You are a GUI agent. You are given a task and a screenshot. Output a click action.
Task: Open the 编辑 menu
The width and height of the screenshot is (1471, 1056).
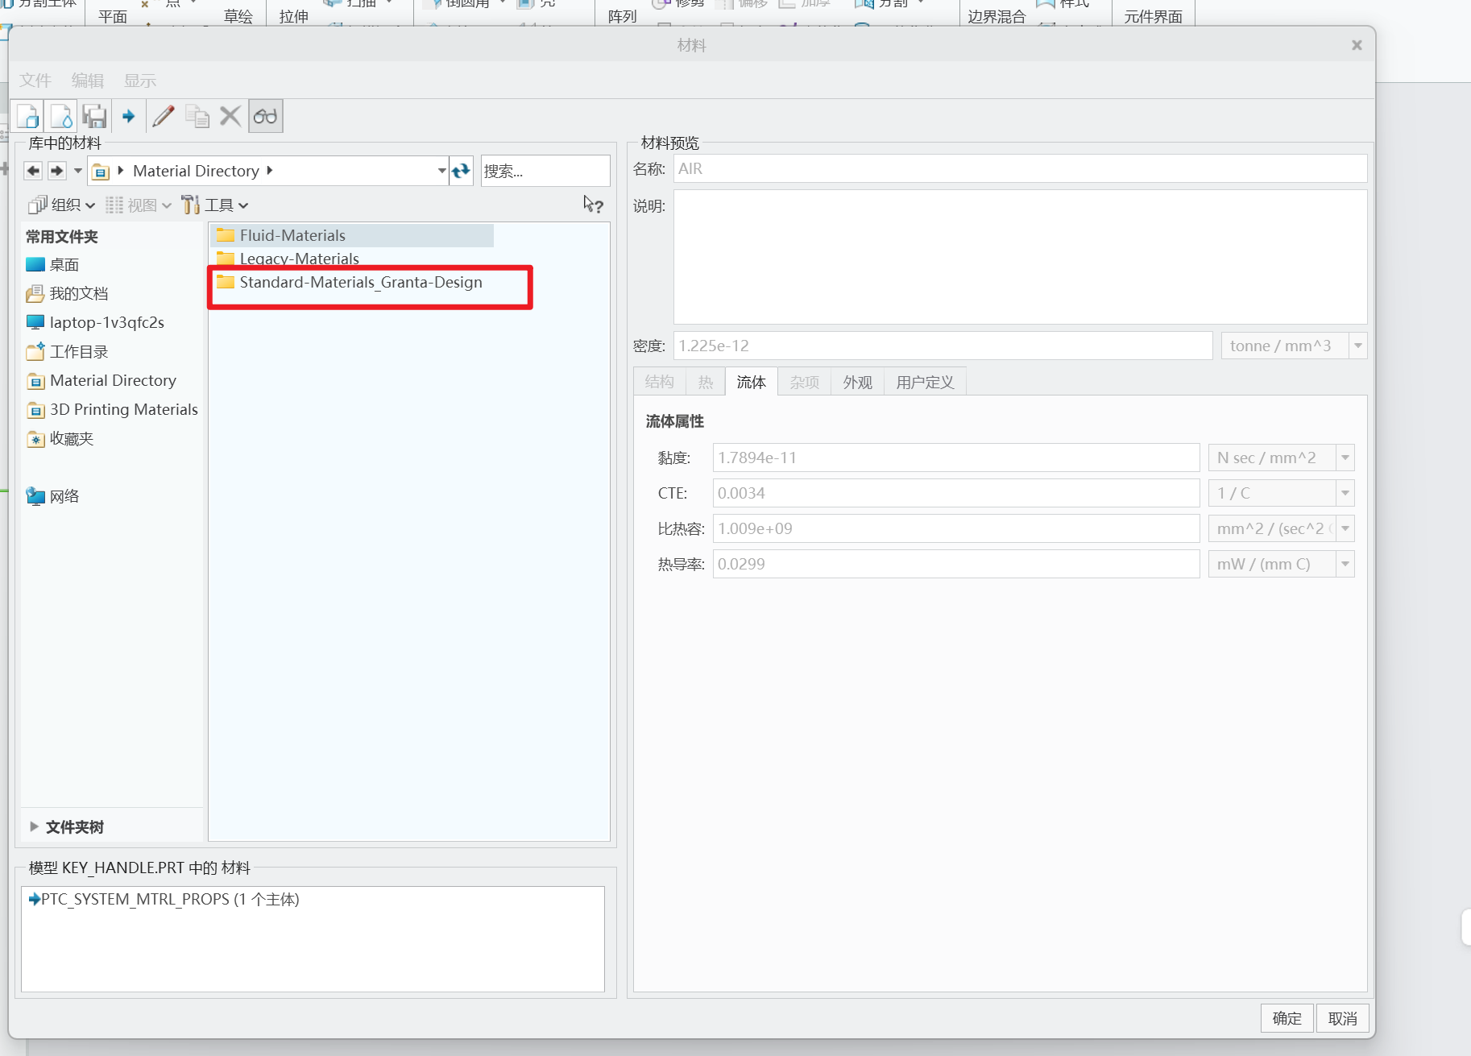[88, 81]
